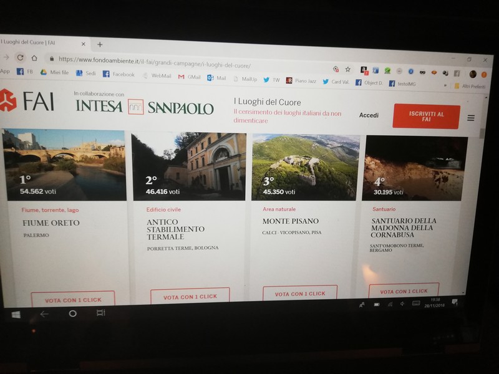
Task: Open the Sedi bookmark
Action: click(x=85, y=73)
